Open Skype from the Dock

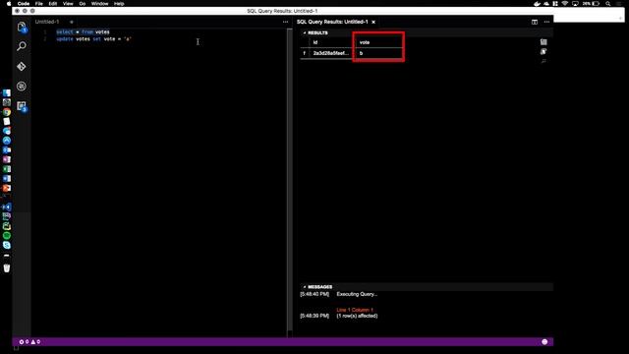[x=7, y=245]
